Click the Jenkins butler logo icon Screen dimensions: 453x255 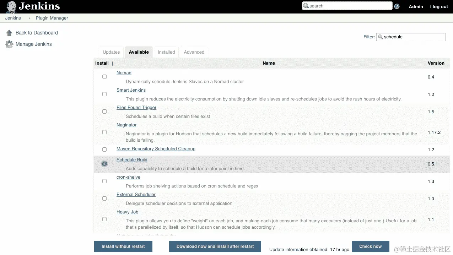pyautogui.click(x=11, y=6)
